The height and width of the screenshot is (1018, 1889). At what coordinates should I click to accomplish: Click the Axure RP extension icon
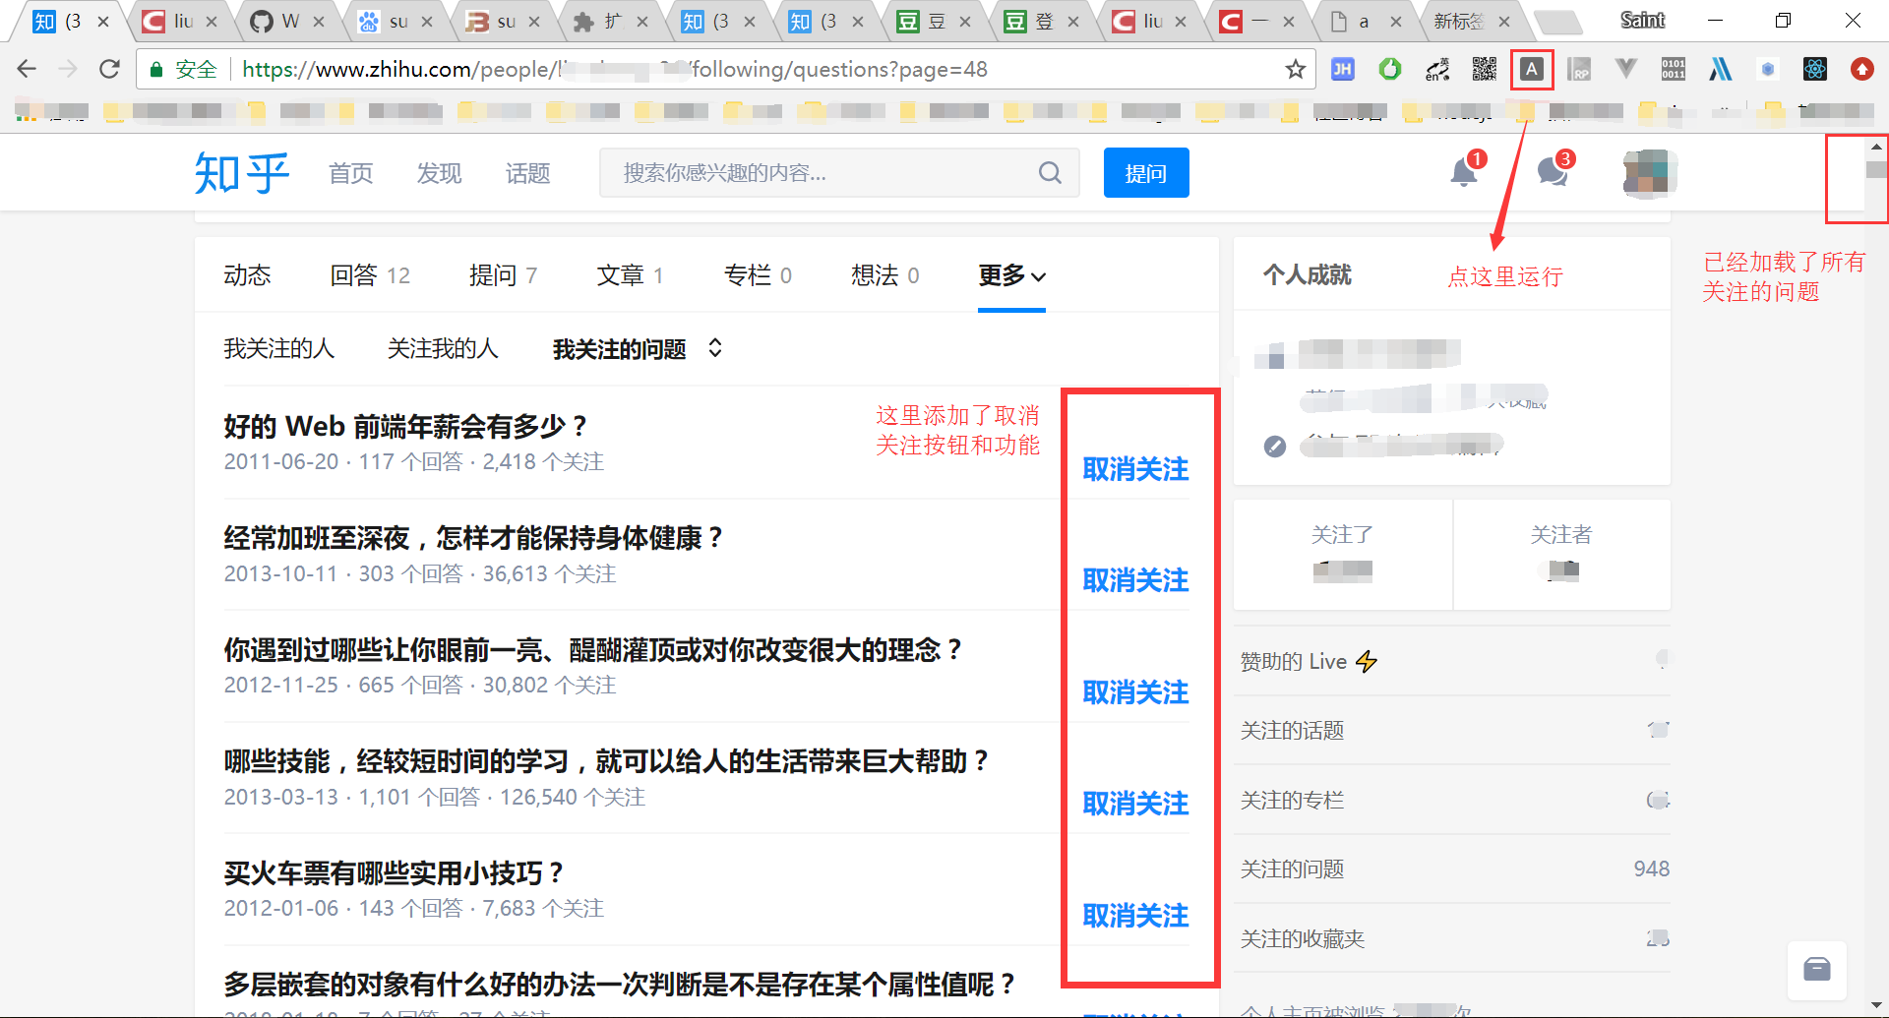[1579, 69]
